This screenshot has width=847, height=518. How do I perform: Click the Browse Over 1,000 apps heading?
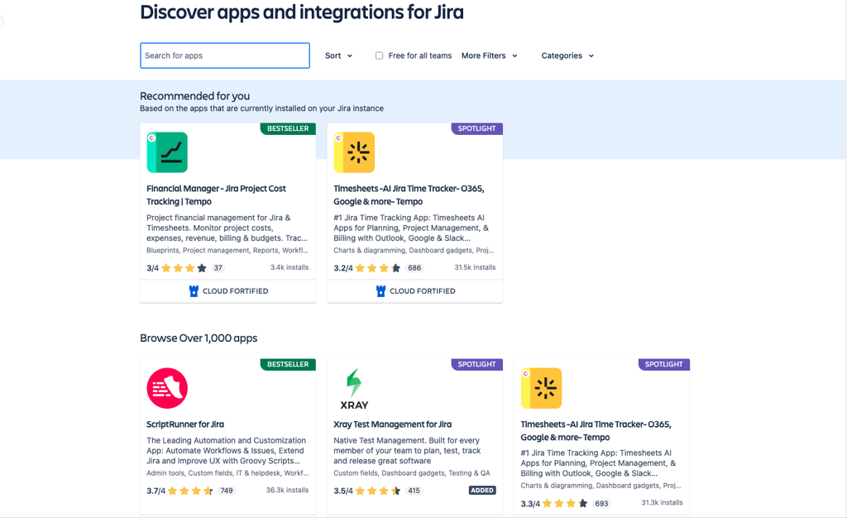click(x=199, y=338)
